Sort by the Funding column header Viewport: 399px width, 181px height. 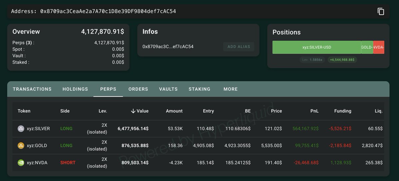(343, 111)
